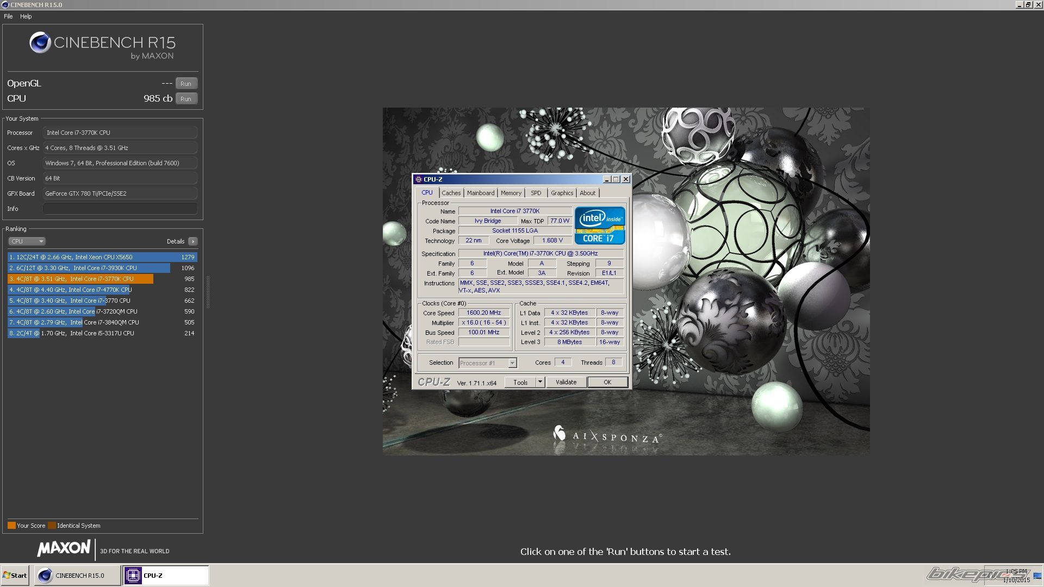This screenshot has width=1044, height=587.
Task: Select highlighted ranking row Core i7-3770K
Action: coord(102,279)
